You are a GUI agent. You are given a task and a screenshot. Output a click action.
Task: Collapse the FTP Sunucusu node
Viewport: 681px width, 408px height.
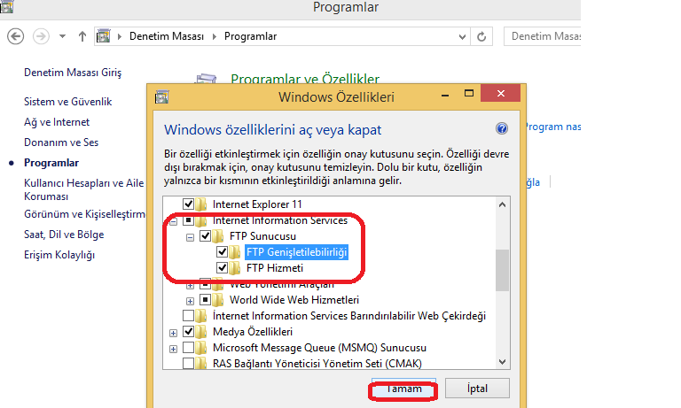click(x=190, y=237)
